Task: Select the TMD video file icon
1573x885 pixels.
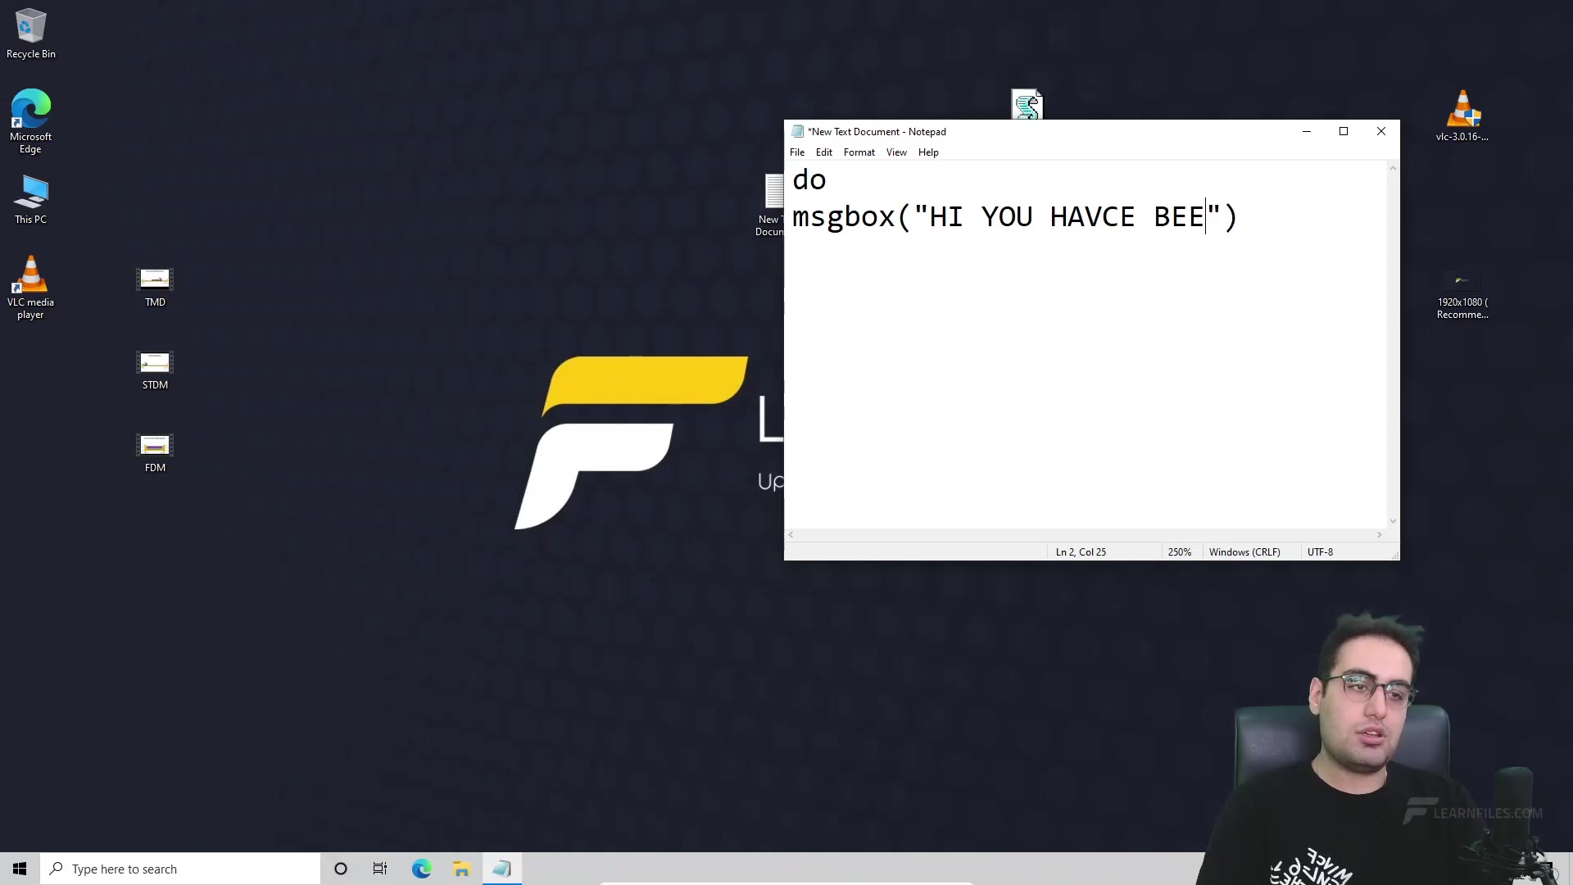Action: click(x=155, y=280)
